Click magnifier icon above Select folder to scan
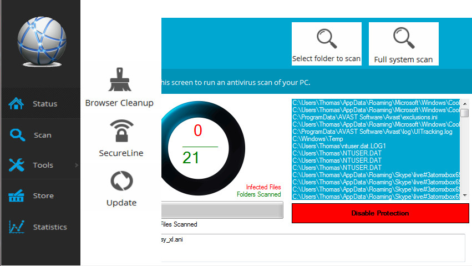This screenshot has width=472, height=266. [327, 38]
